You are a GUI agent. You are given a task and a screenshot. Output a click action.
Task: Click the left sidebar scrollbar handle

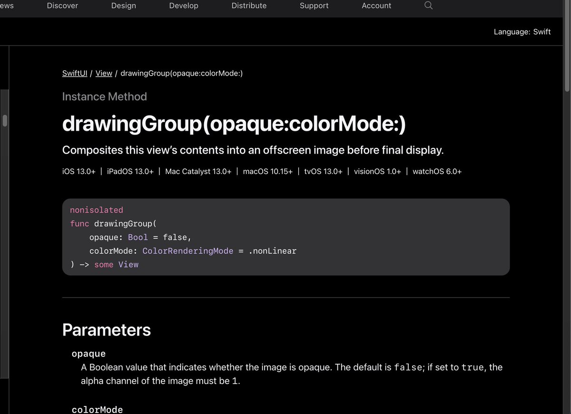pyautogui.click(x=5, y=120)
